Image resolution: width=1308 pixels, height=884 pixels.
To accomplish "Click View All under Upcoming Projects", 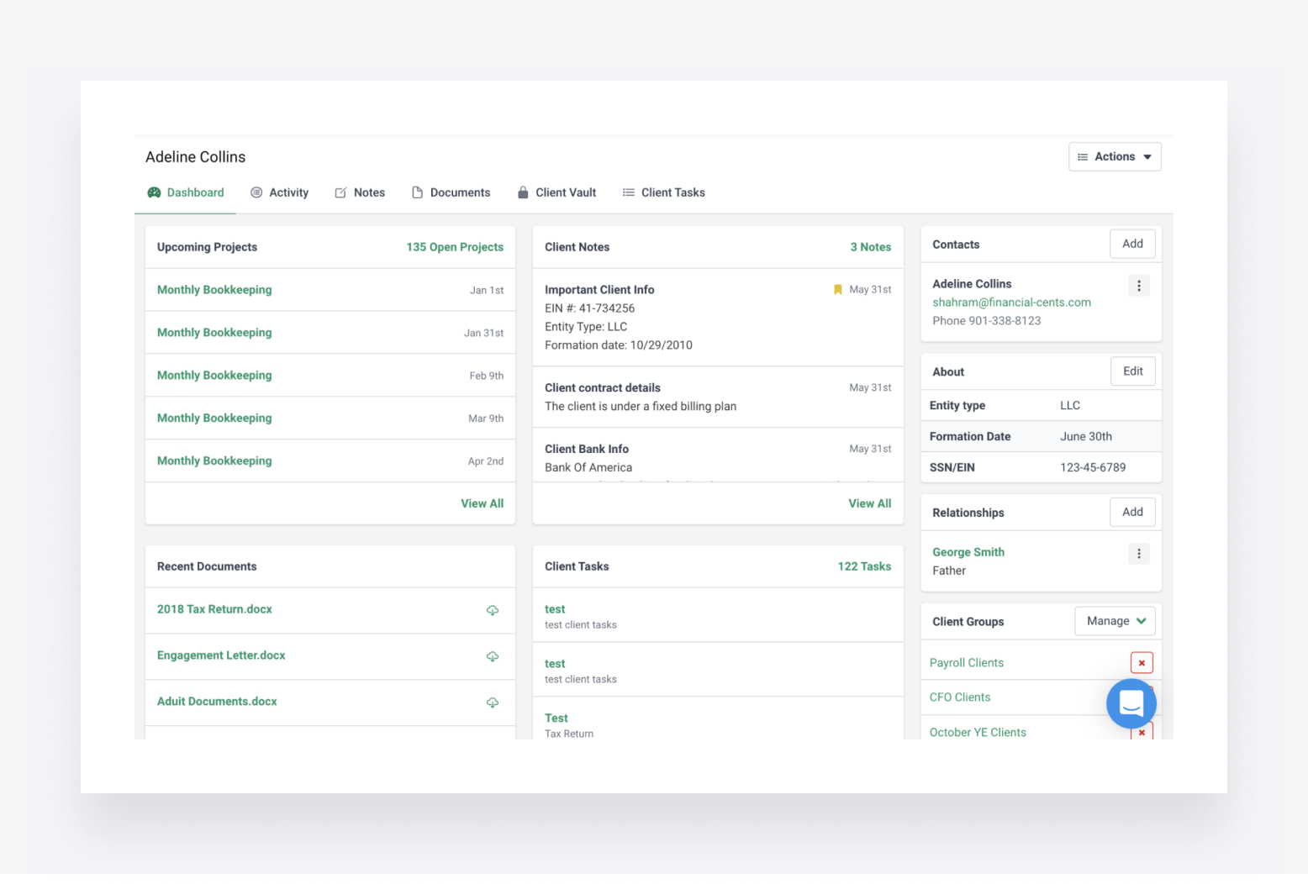I will [482, 503].
